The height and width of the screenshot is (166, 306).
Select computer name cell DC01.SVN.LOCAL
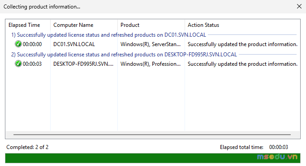coord(74,44)
